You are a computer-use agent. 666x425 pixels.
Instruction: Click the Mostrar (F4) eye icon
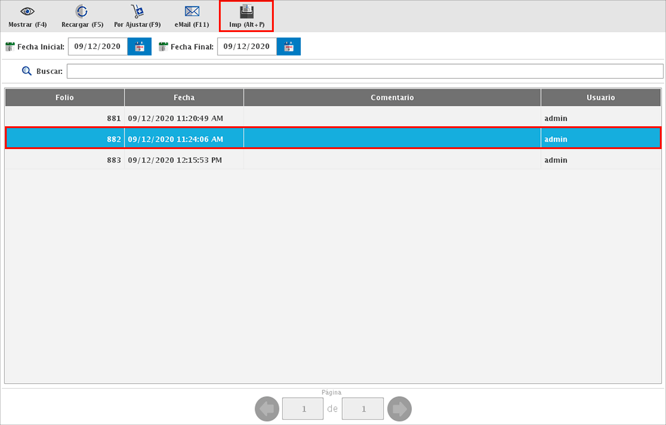(x=27, y=12)
